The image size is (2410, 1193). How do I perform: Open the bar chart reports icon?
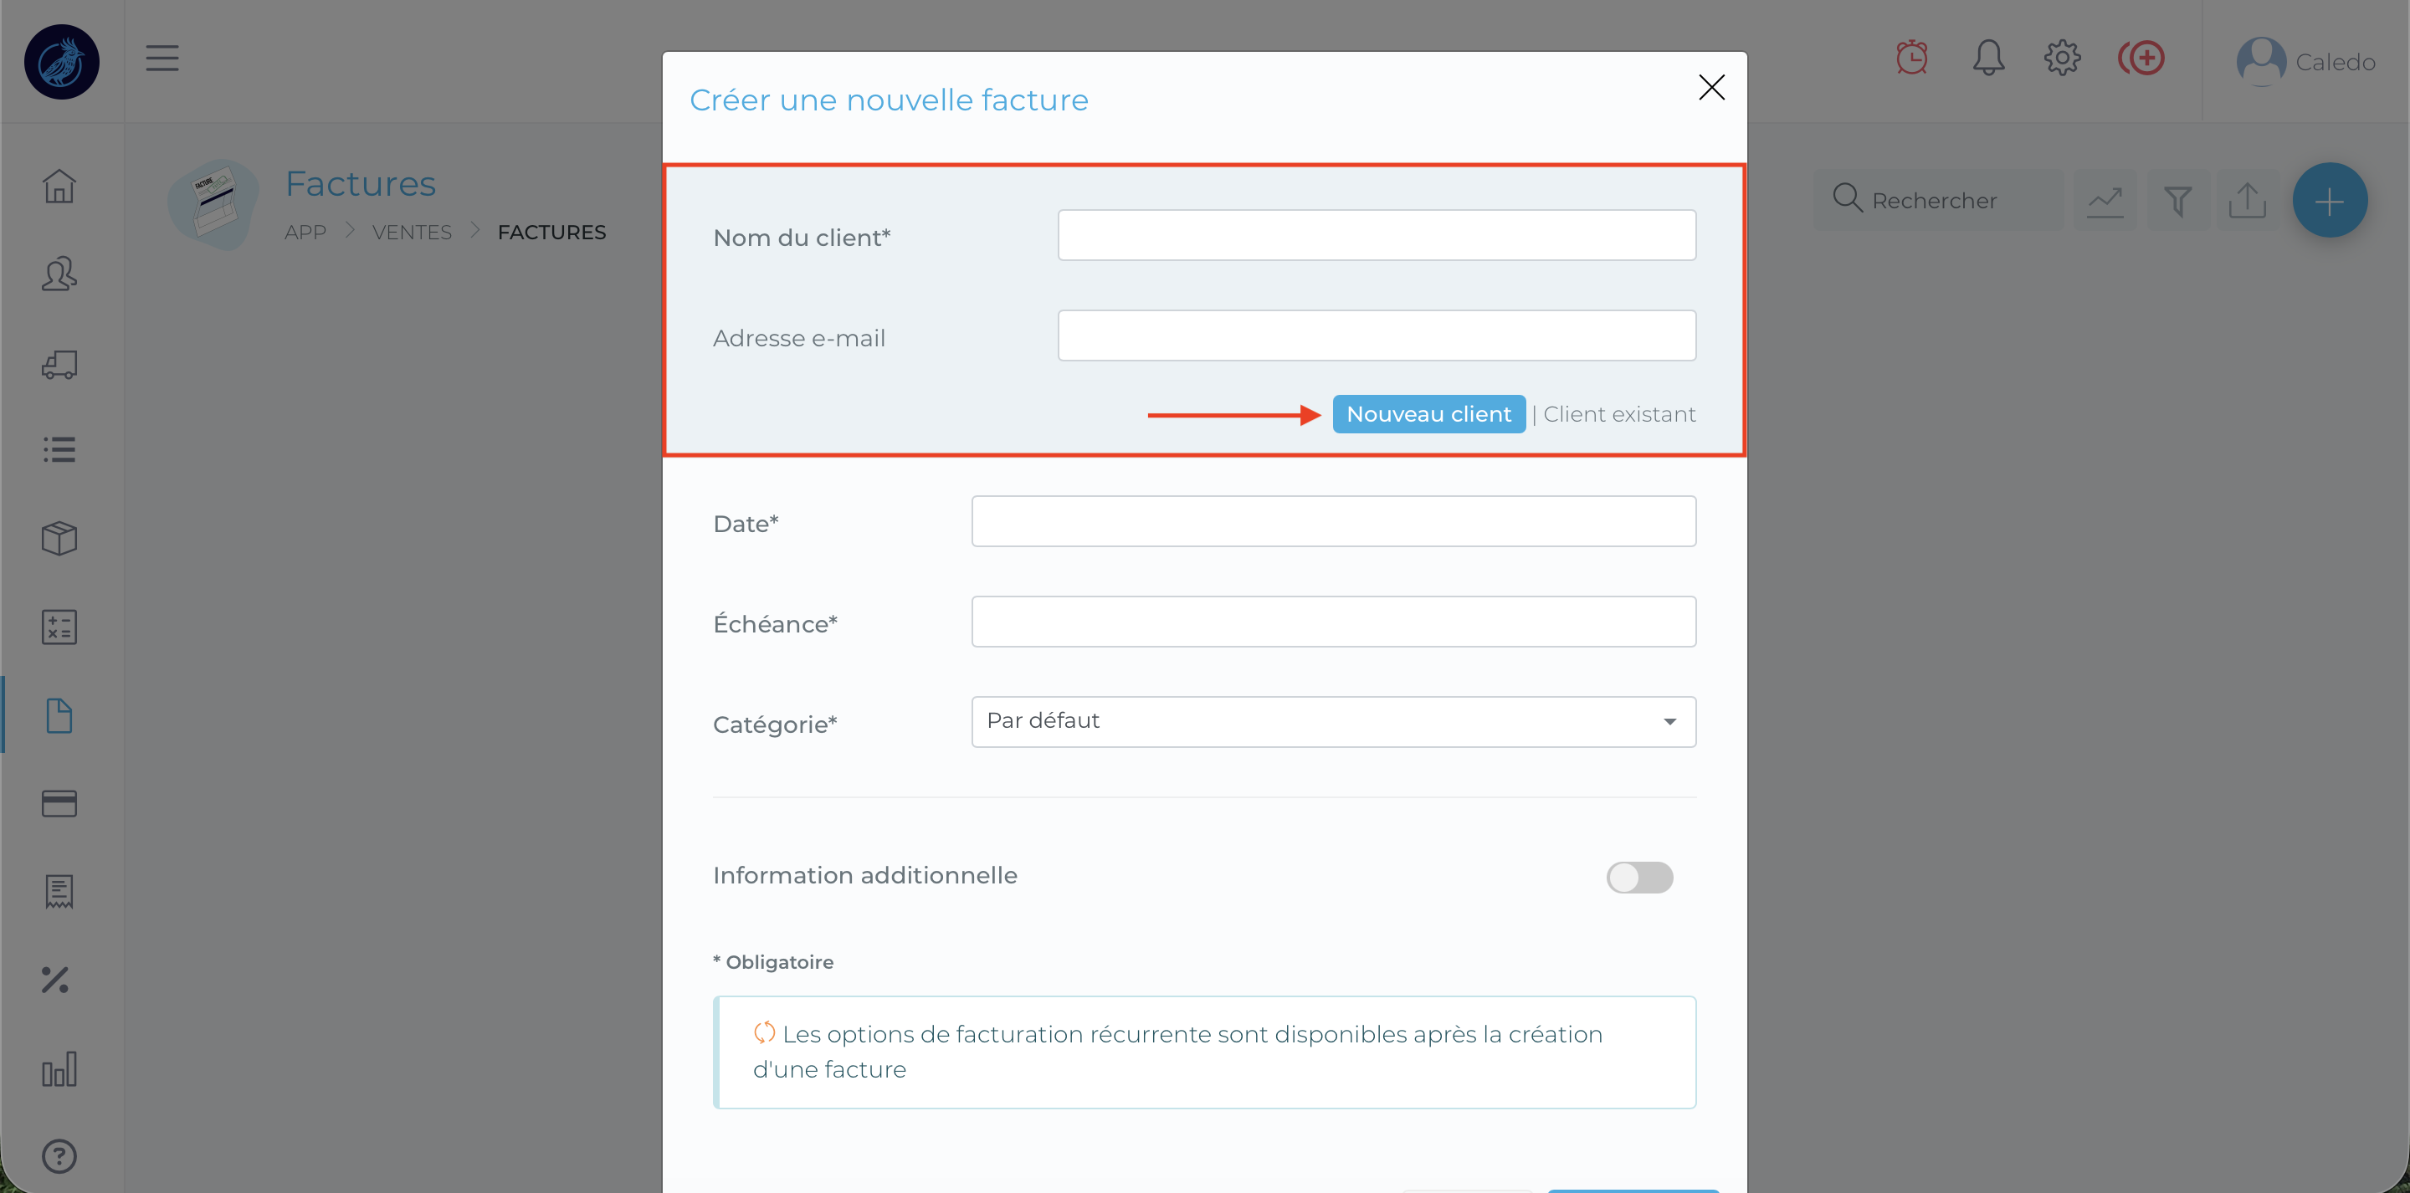coord(59,1068)
